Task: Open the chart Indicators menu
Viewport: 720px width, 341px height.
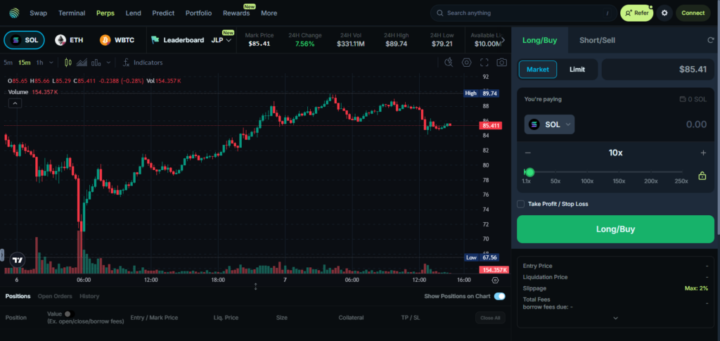Action: (143, 63)
